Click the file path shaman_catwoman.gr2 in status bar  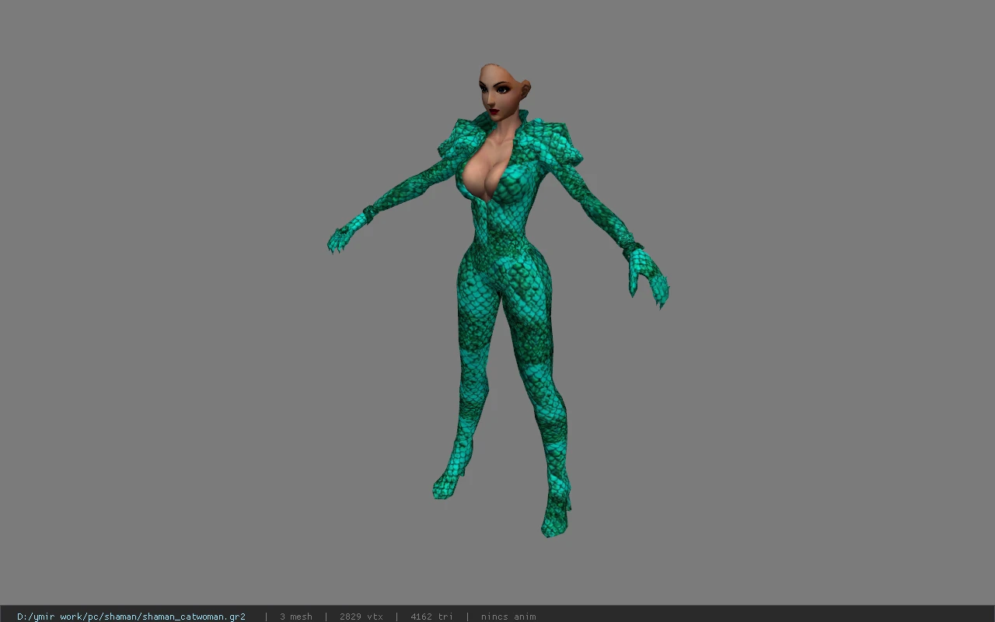click(x=131, y=617)
